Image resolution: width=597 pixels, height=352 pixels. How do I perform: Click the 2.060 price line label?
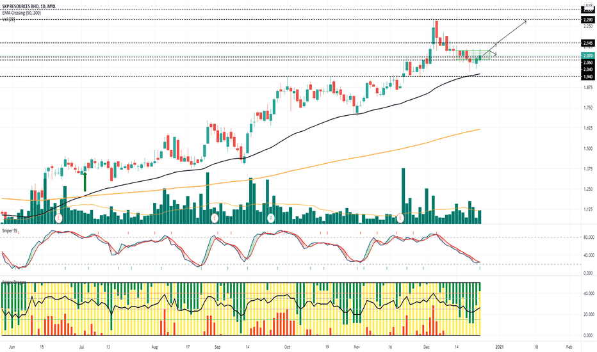click(588, 63)
